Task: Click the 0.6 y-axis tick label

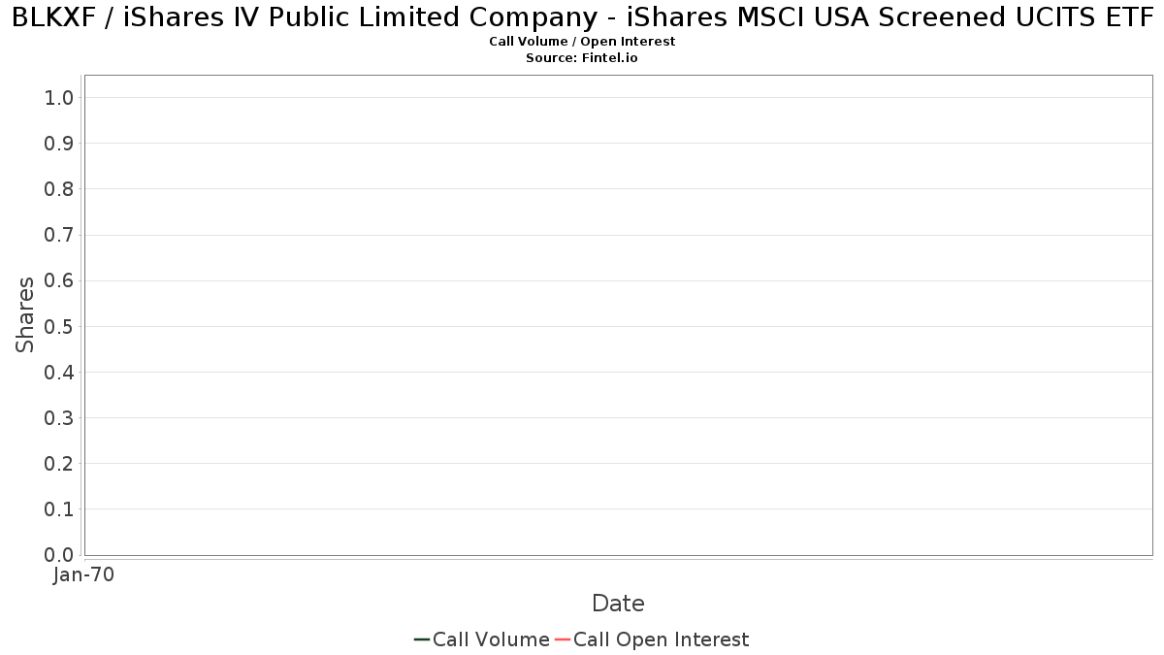Action: pyautogui.click(x=59, y=280)
